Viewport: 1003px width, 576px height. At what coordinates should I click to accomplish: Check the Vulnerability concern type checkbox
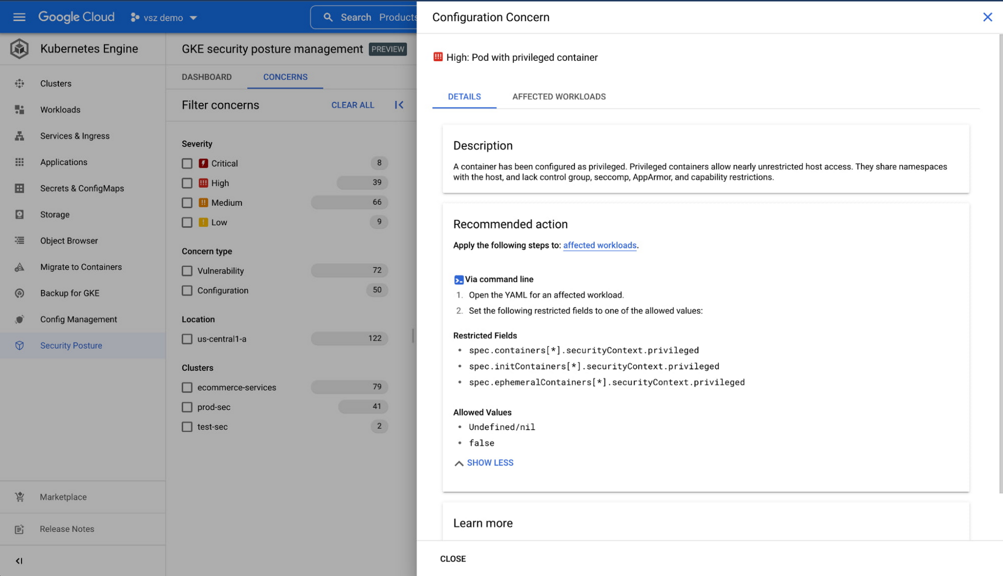point(187,271)
